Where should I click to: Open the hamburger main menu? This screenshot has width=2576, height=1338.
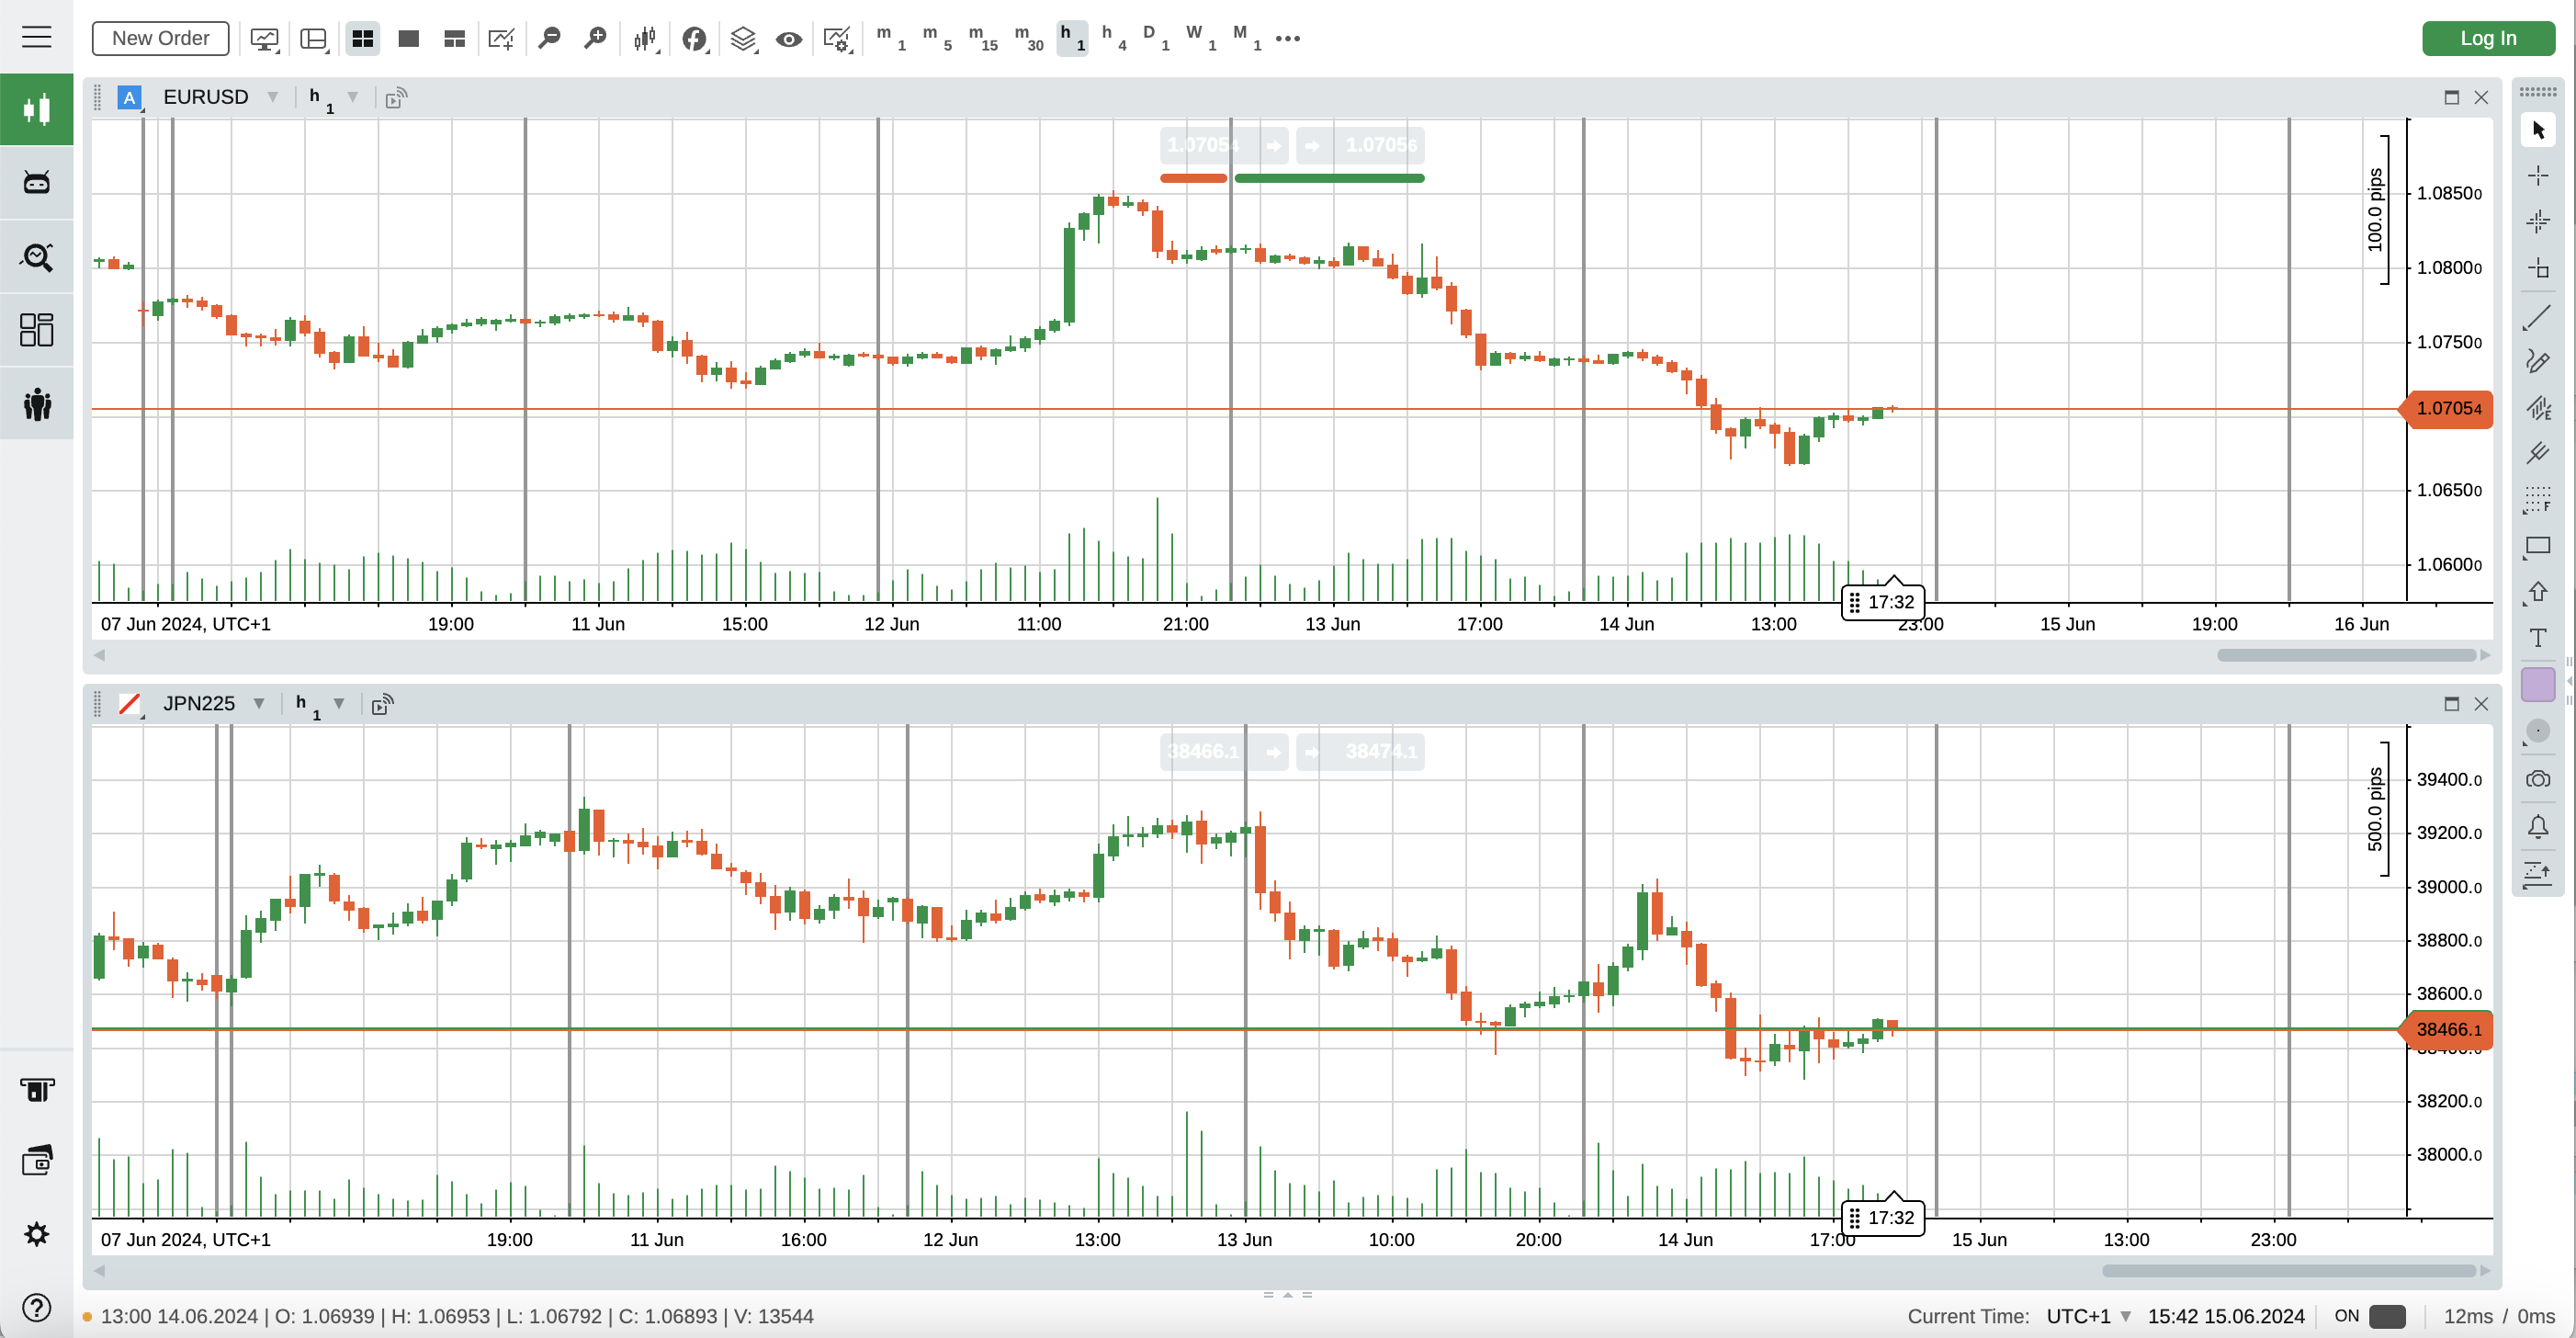click(36, 37)
